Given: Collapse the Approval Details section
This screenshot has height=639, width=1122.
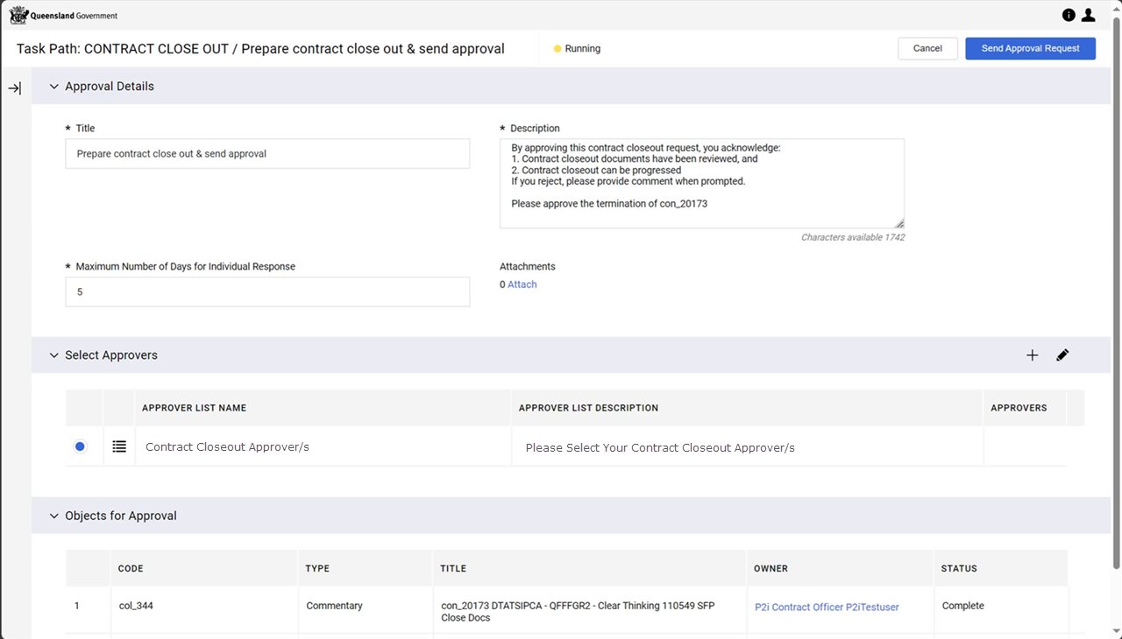Looking at the screenshot, I should coord(54,87).
